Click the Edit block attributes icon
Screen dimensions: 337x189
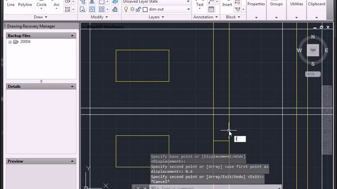[x=237, y=9]
